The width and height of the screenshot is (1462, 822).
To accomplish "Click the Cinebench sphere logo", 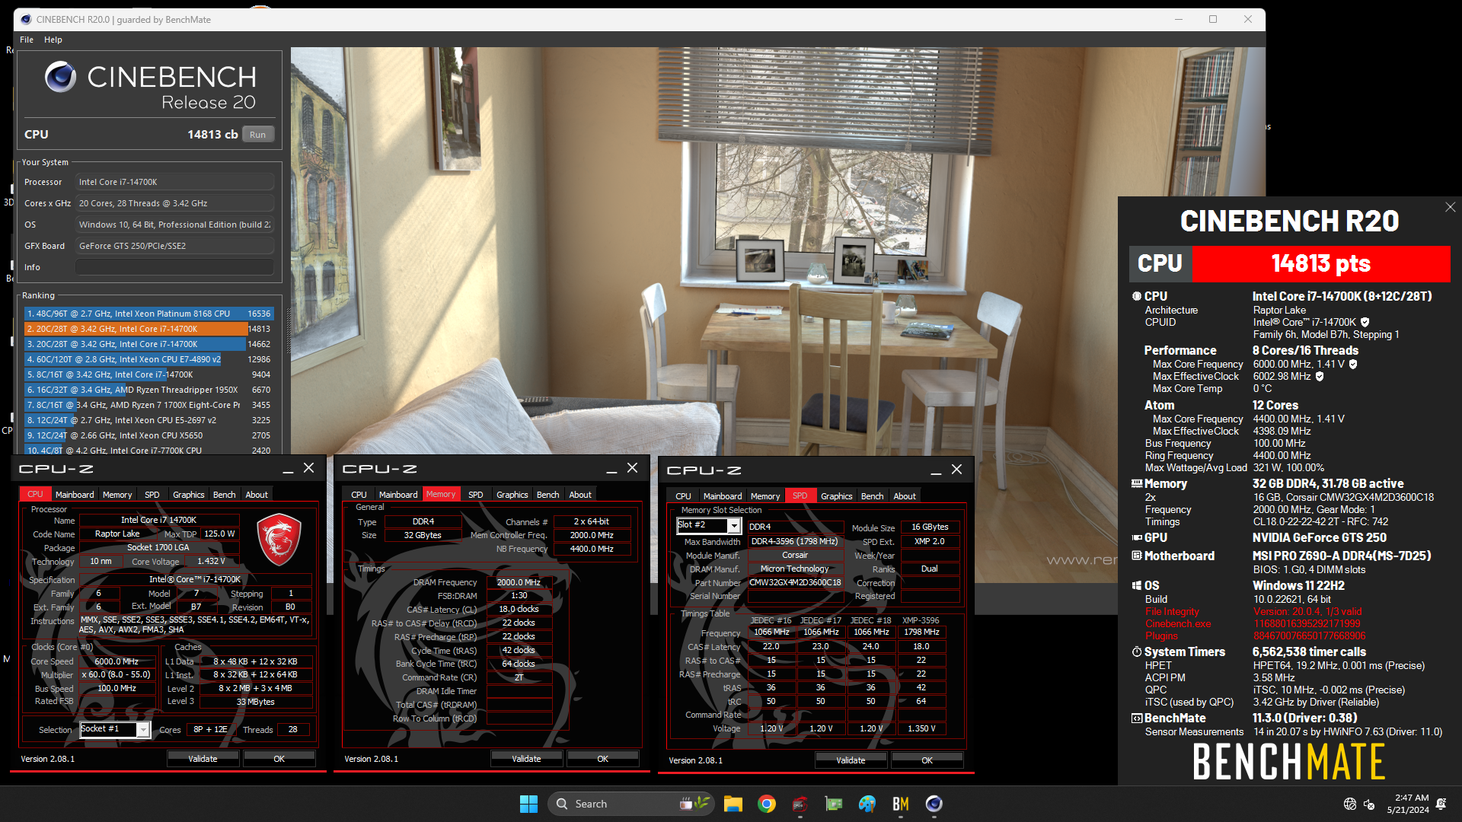I will [60, 77].
